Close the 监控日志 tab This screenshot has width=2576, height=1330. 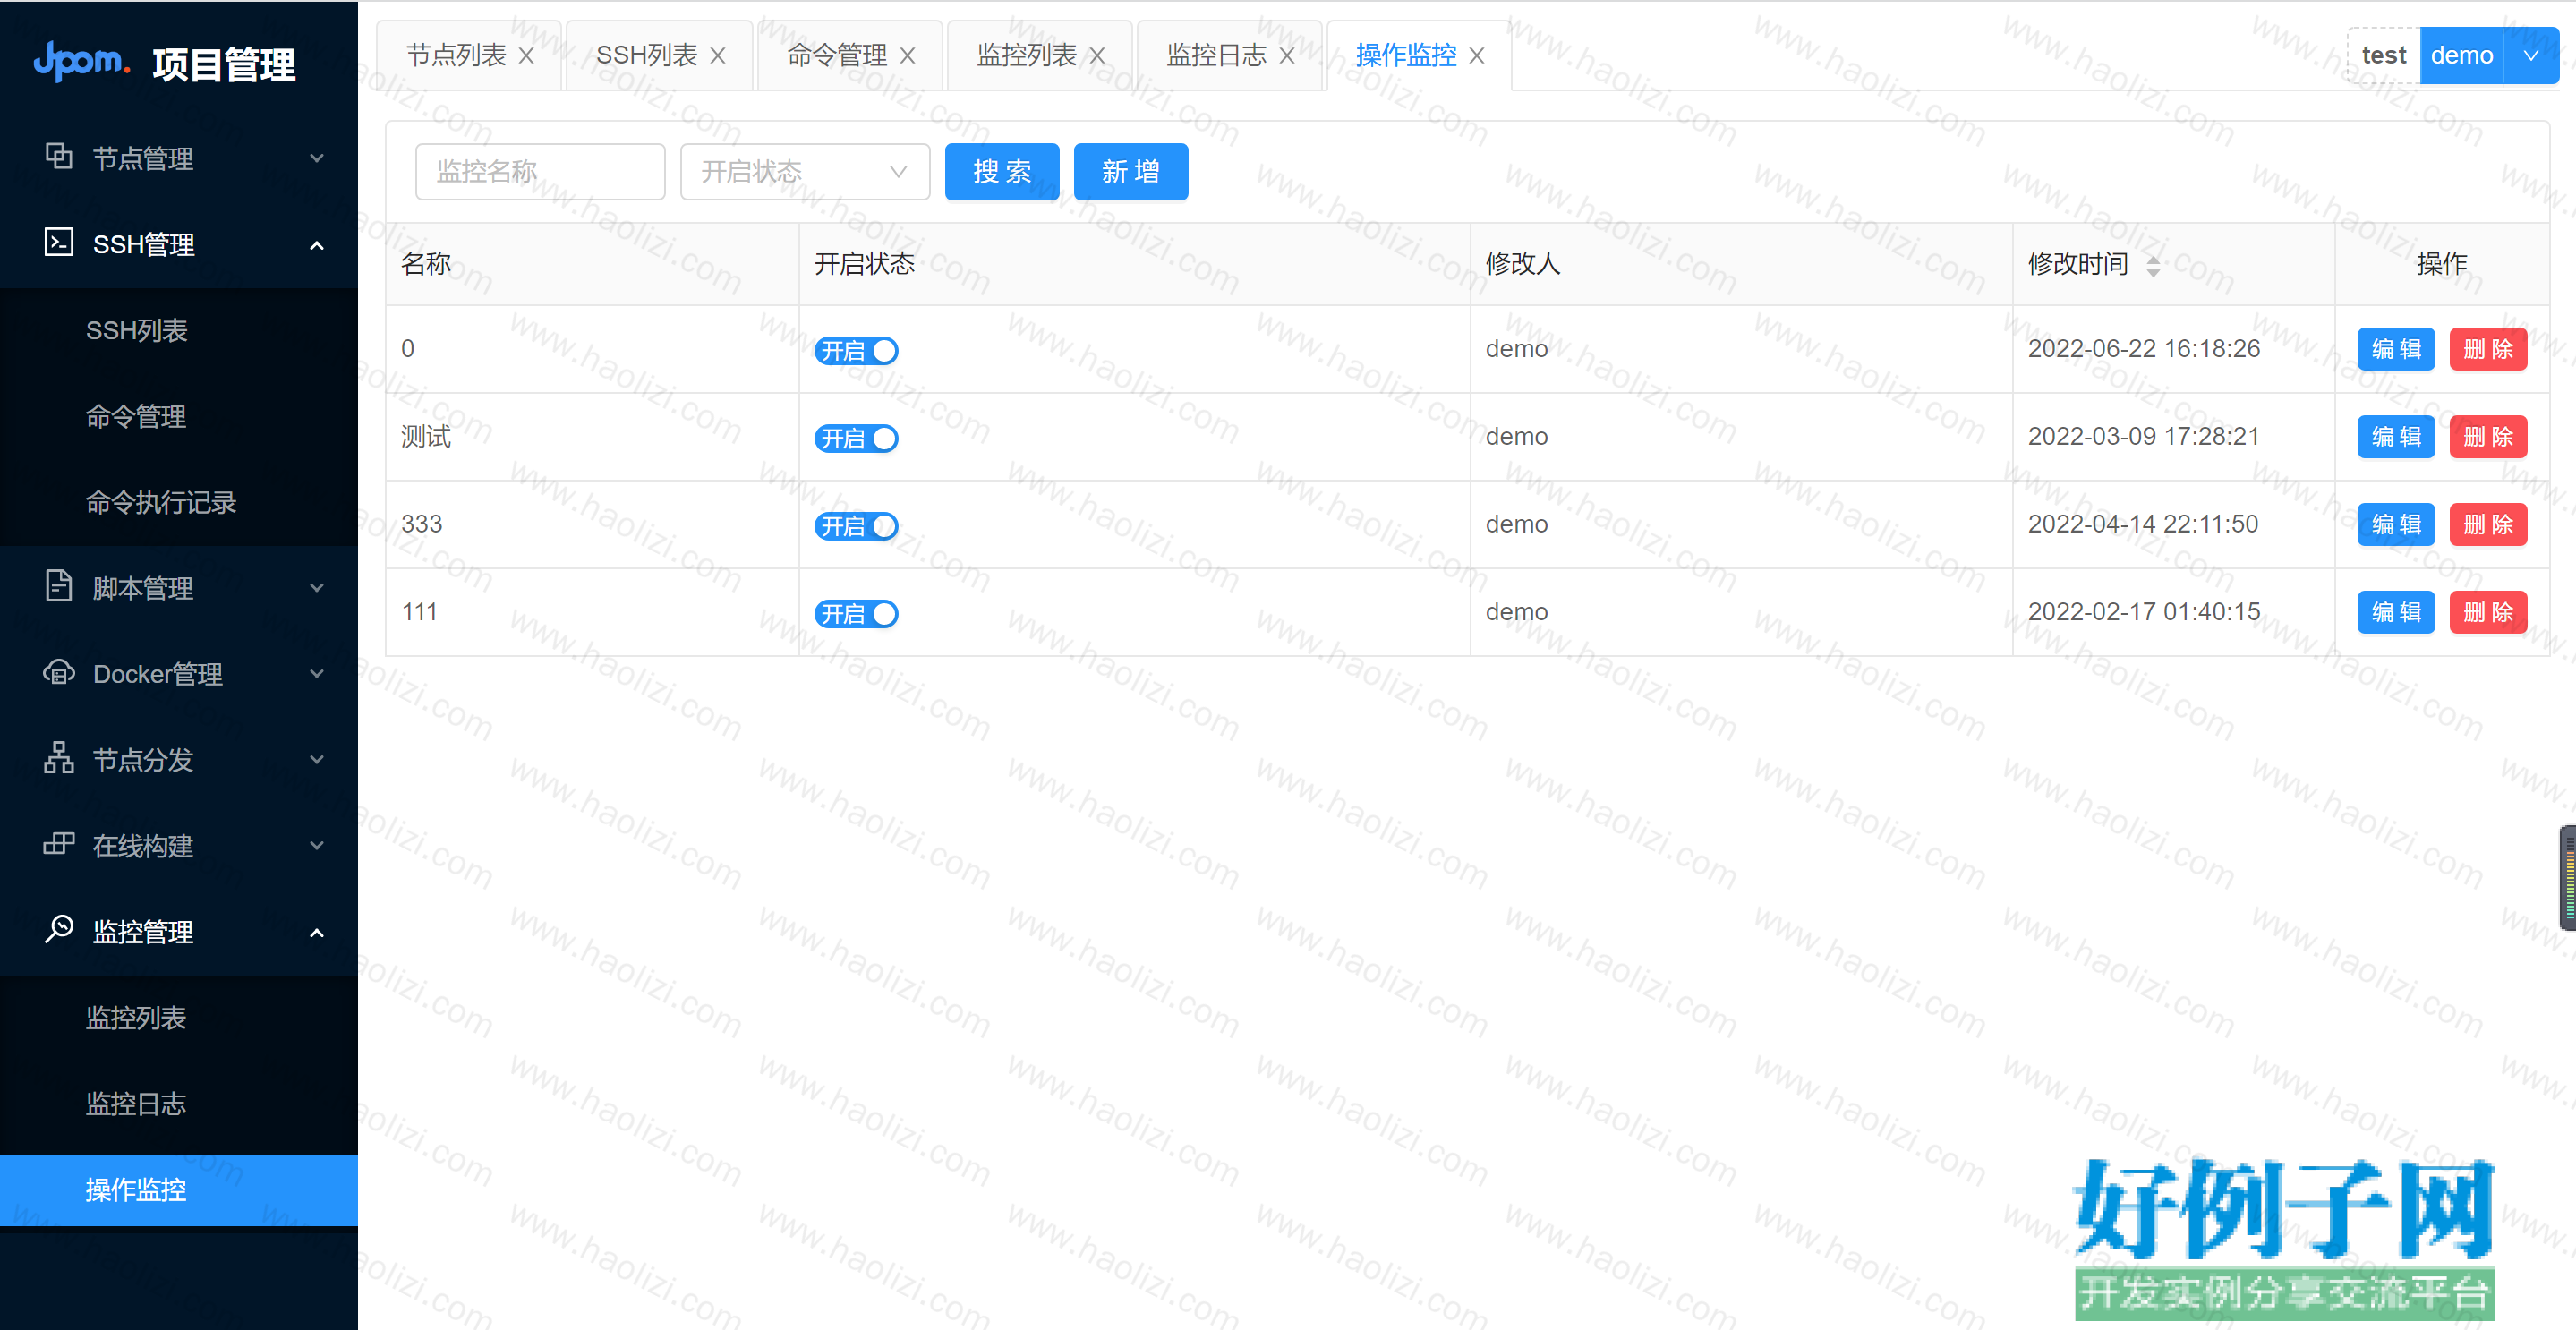click(x=1287, y=56)
